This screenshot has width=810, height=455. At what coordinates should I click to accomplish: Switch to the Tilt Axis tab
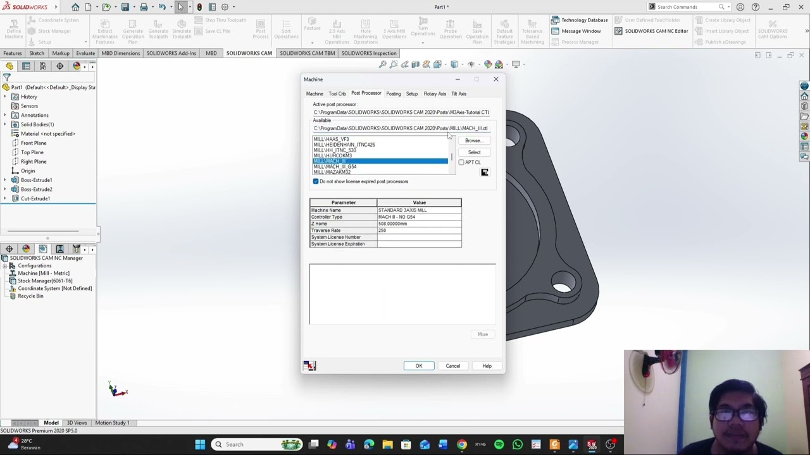[x=459, y=94]
